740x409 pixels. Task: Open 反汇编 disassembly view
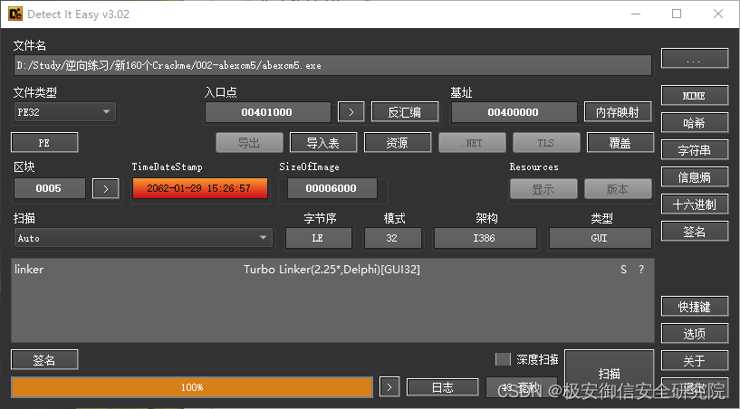pyautogui.click(x=405, y=112)
